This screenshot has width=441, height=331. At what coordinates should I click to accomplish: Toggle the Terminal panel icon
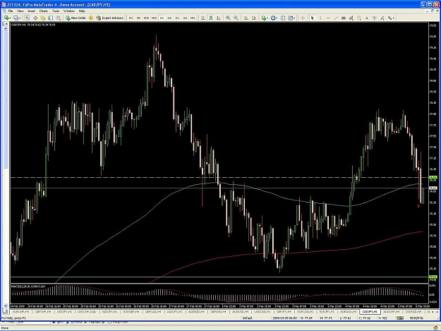click(x=50, y=18)
